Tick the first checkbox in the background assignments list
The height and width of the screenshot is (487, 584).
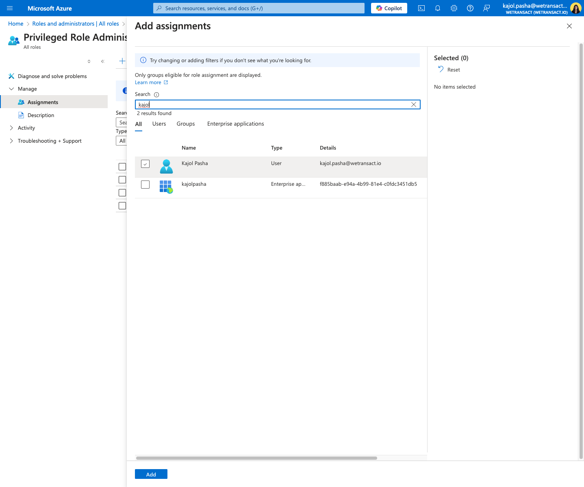point(122,167)
